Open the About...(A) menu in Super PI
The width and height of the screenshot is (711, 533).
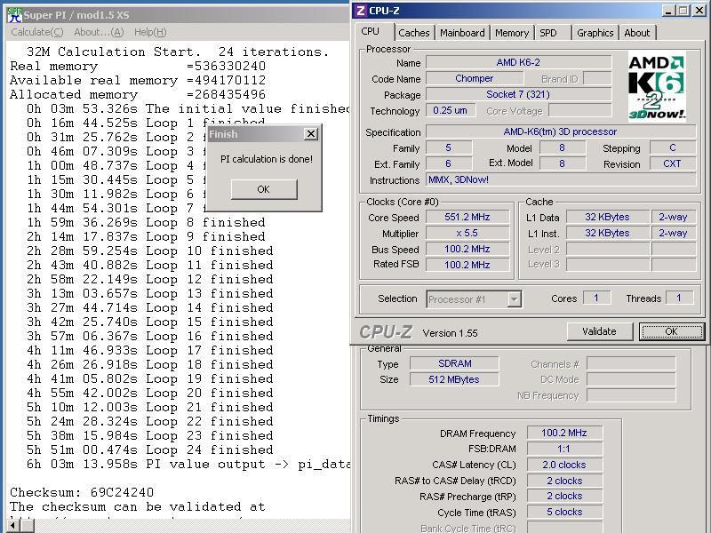click(99, 32)
